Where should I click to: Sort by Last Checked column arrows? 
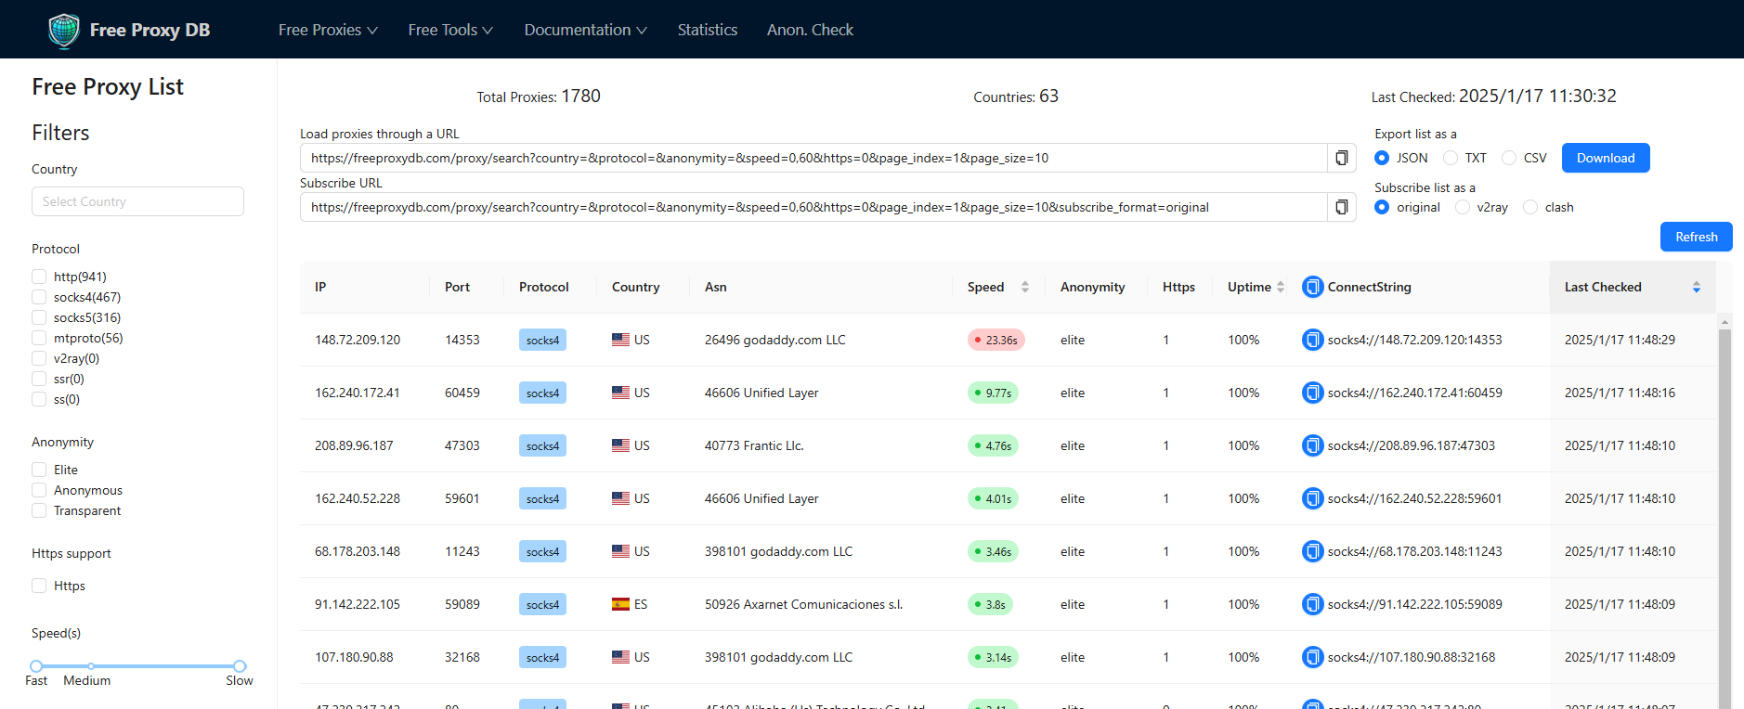(x=1697, y=287)
